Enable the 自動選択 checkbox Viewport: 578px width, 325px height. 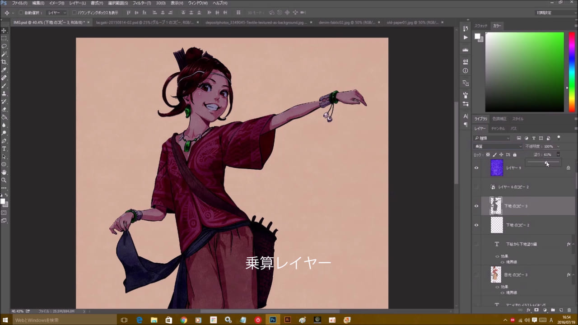[21, 13]
